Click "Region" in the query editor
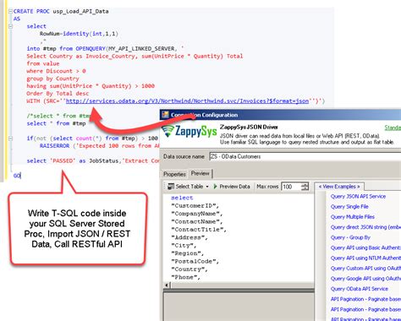 187,253
